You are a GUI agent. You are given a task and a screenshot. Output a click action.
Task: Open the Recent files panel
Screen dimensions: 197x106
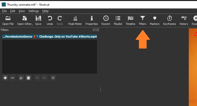[x=106, y=20]
